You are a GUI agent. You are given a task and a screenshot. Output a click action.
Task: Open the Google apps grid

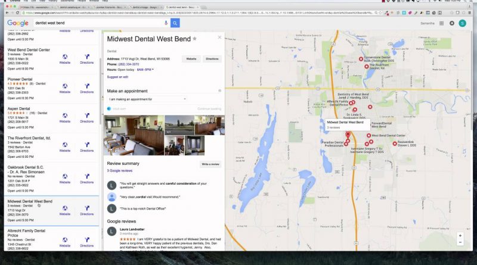tap(441, 23)
